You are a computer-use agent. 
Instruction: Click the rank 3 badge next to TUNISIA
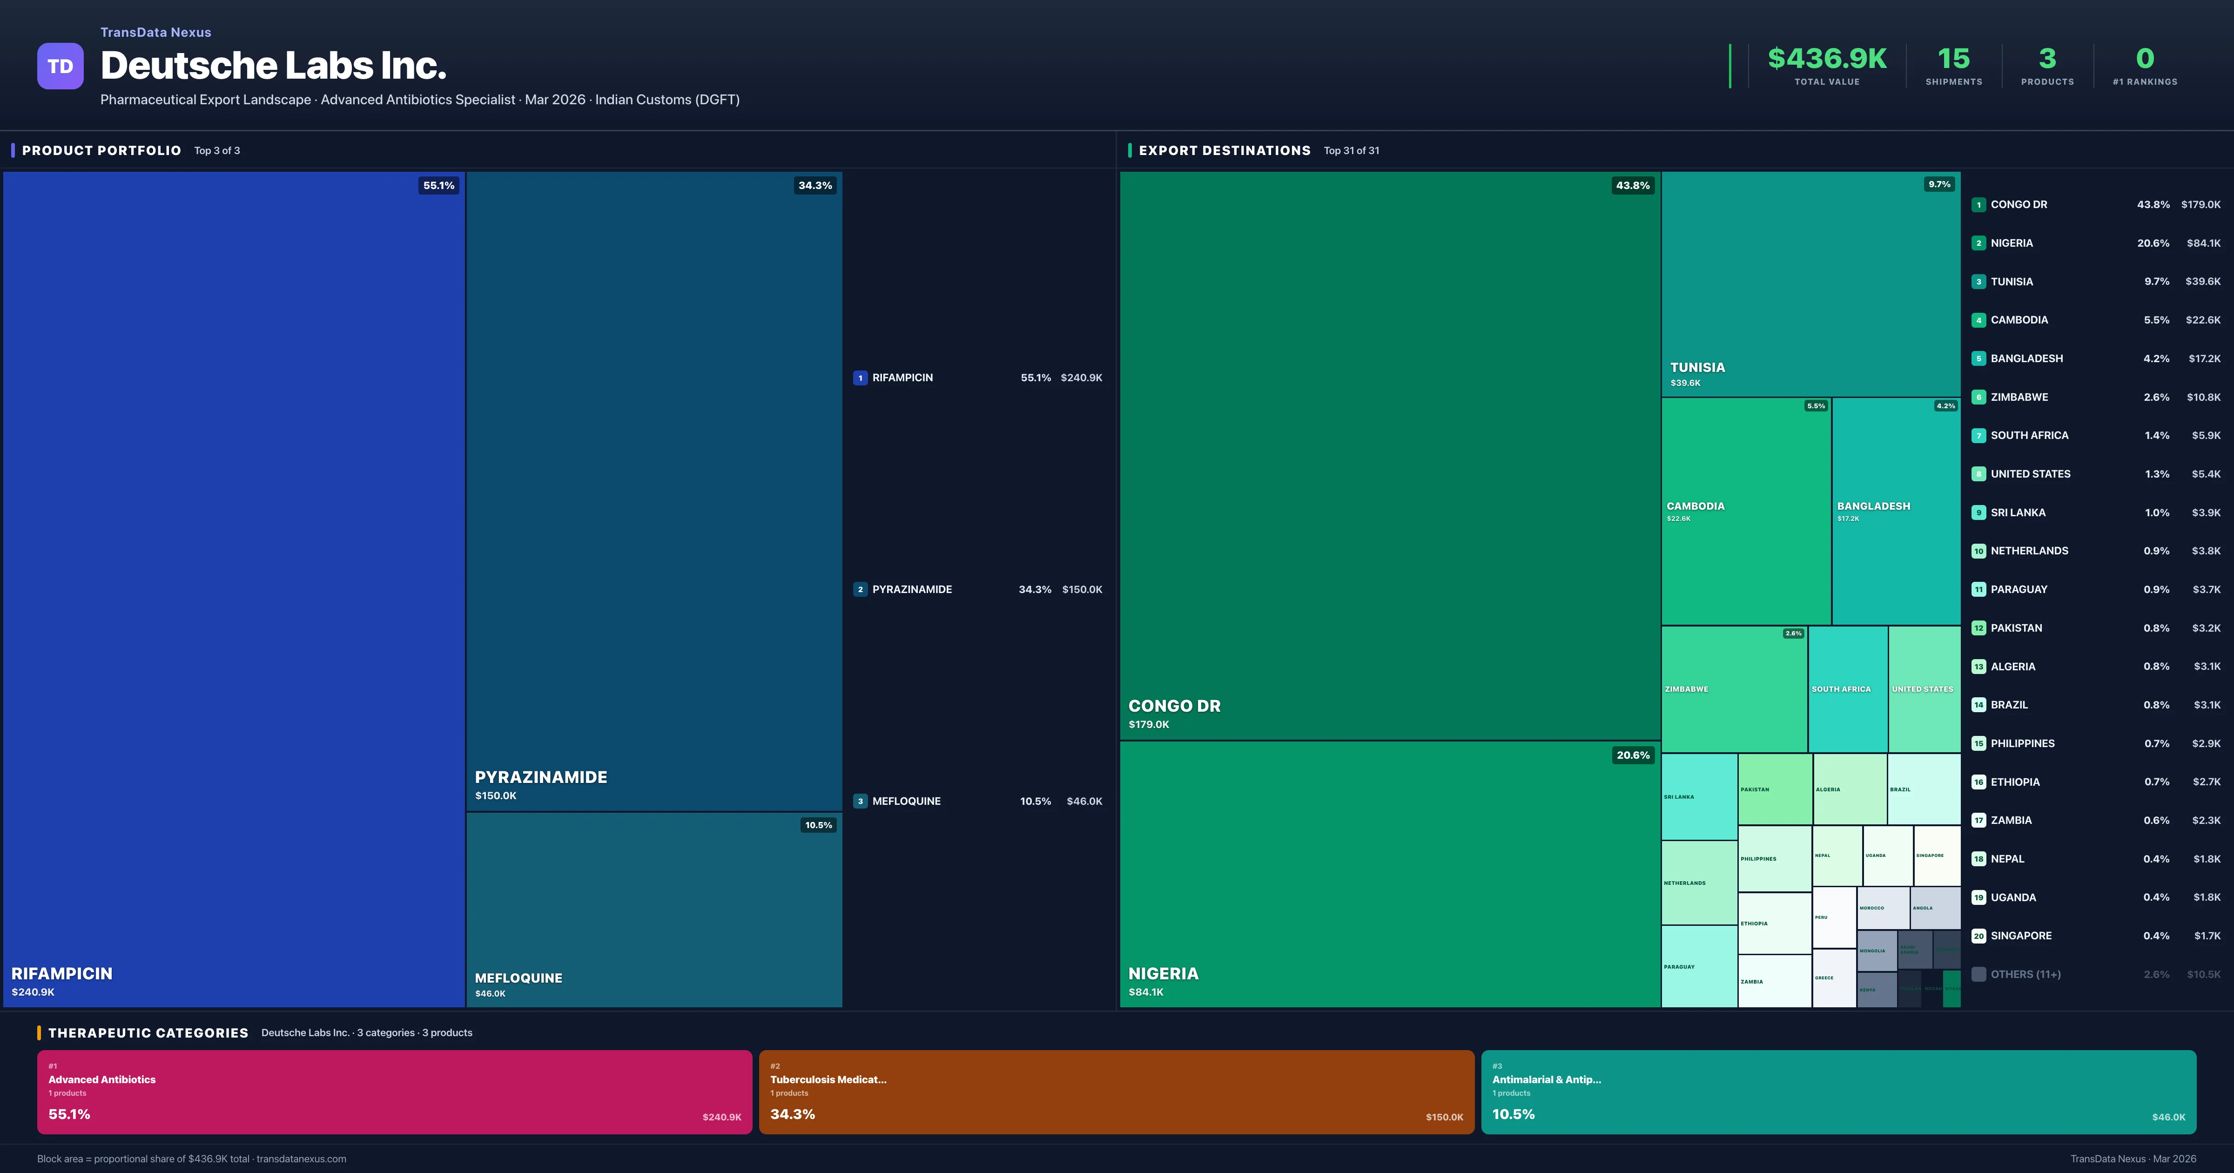[1979, 281]
